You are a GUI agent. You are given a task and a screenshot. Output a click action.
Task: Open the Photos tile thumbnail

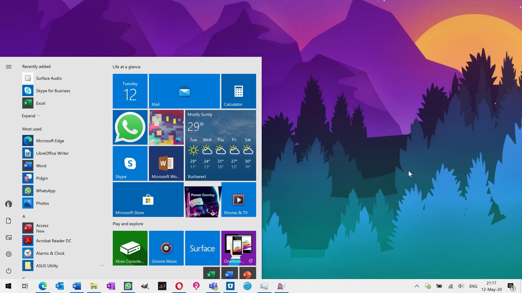(166, 127)
